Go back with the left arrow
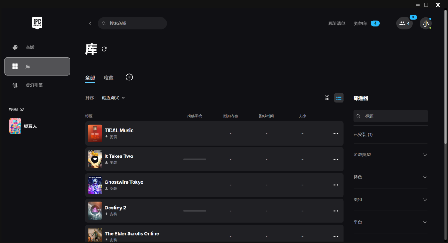Image resolution: width=448 pixels, height=243 pixels. pos(90,24)
